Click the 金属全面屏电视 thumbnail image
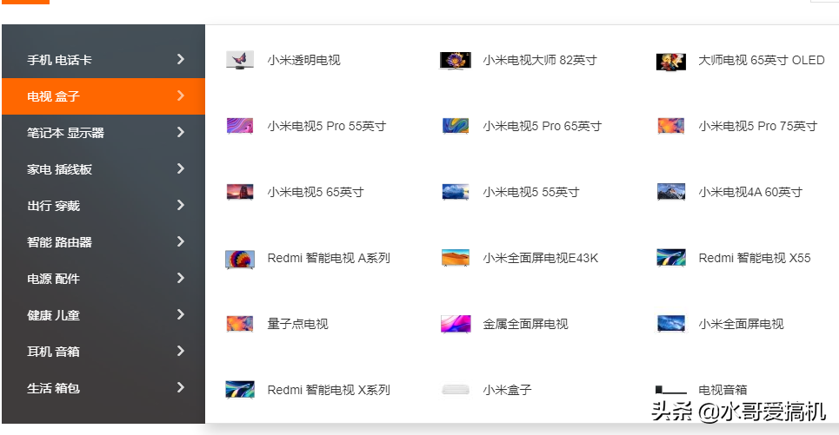 [456, 324]
